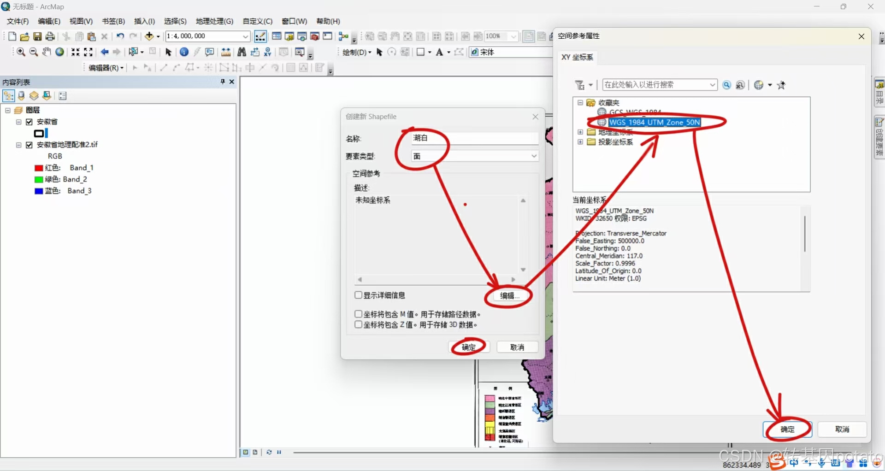885x471 pixels.
Task: Expand the 投影坐标系 folder
Action: click(580, 142)
